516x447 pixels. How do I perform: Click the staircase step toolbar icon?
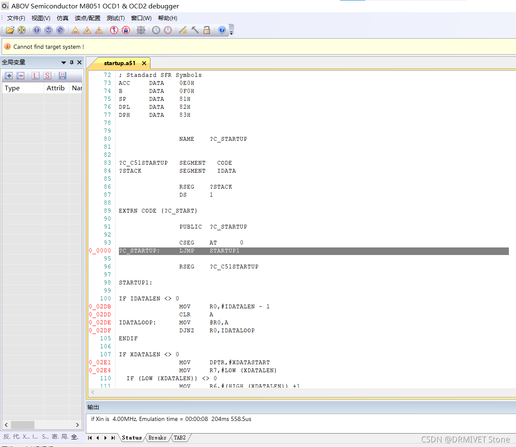[x=183, y=30]
